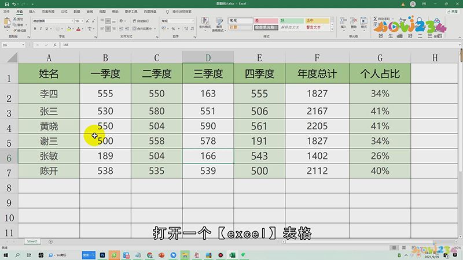Image resolution: width=463 pixels, height=260 pixels.
Task: Decrease decimal places
Action: pyautogui.click(x=192, y=28)
